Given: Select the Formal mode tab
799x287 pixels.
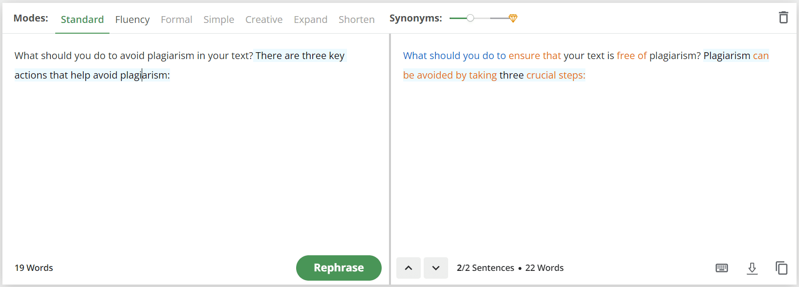Looking at the screenshot, I should [x=176, y=20].
